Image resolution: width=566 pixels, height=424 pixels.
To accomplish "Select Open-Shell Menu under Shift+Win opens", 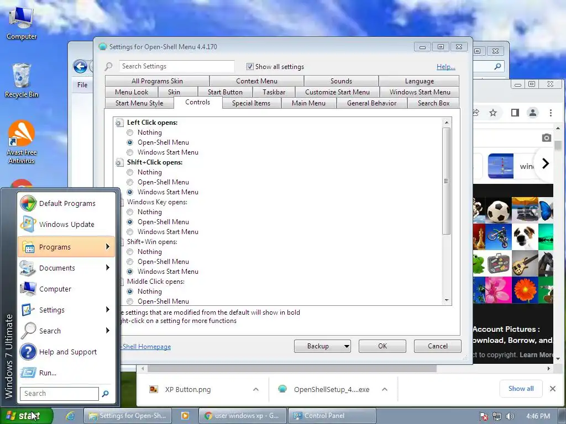I will tap(130, 261).
